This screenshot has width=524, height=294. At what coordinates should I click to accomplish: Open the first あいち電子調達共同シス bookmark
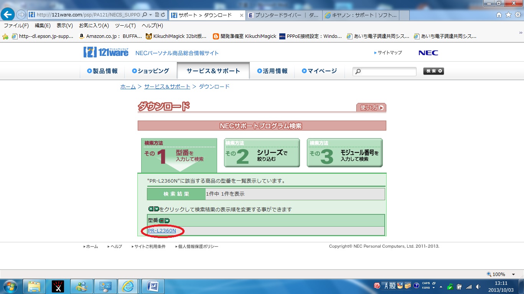click(378, 36)
